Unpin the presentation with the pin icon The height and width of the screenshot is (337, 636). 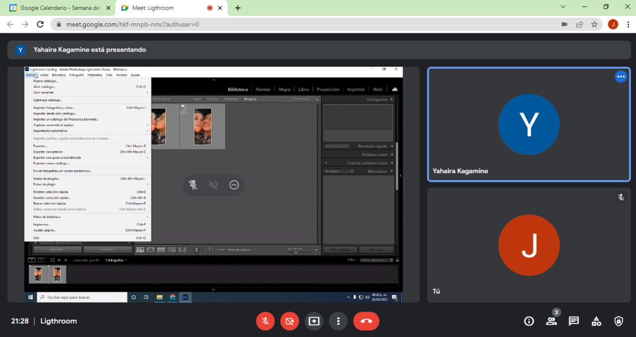tap(193, 185)
